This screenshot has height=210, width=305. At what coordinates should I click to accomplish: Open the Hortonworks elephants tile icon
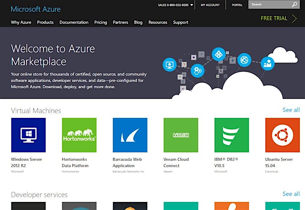(x=79, y=135)
